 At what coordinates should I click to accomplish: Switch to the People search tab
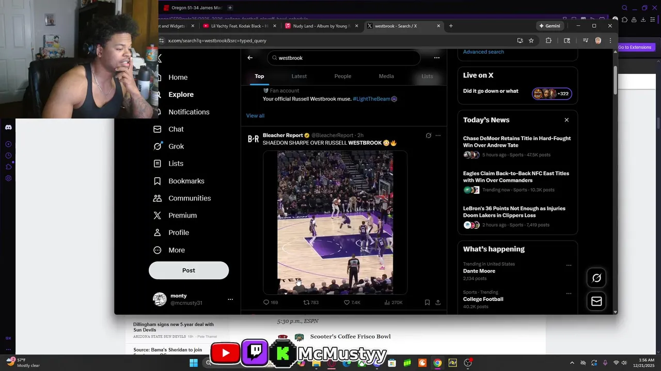[x=342, y=76]
